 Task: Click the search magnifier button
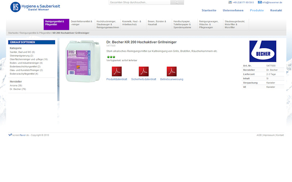click(x=177, y=3)
